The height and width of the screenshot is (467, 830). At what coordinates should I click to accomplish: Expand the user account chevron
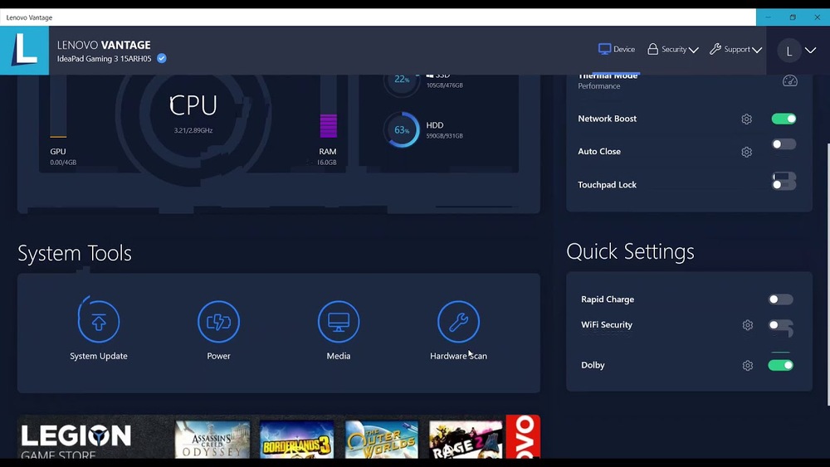point(810,51)
